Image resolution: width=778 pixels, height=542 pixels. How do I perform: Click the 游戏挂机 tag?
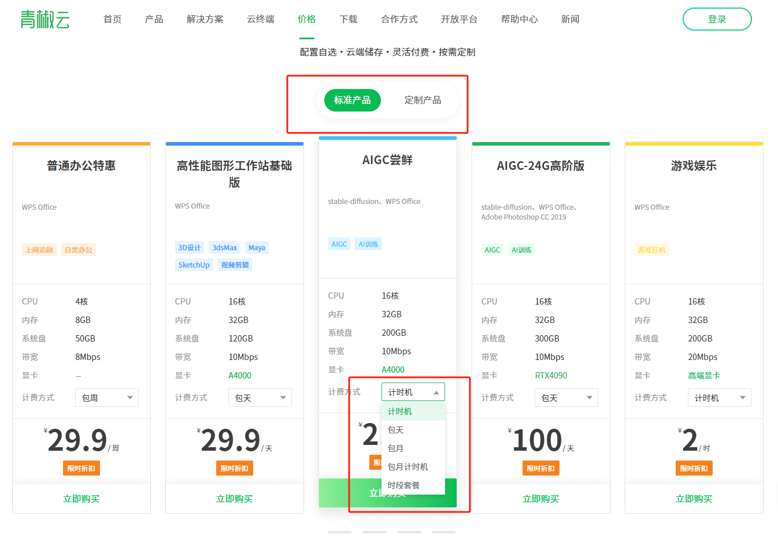click(x=652, y=250)
